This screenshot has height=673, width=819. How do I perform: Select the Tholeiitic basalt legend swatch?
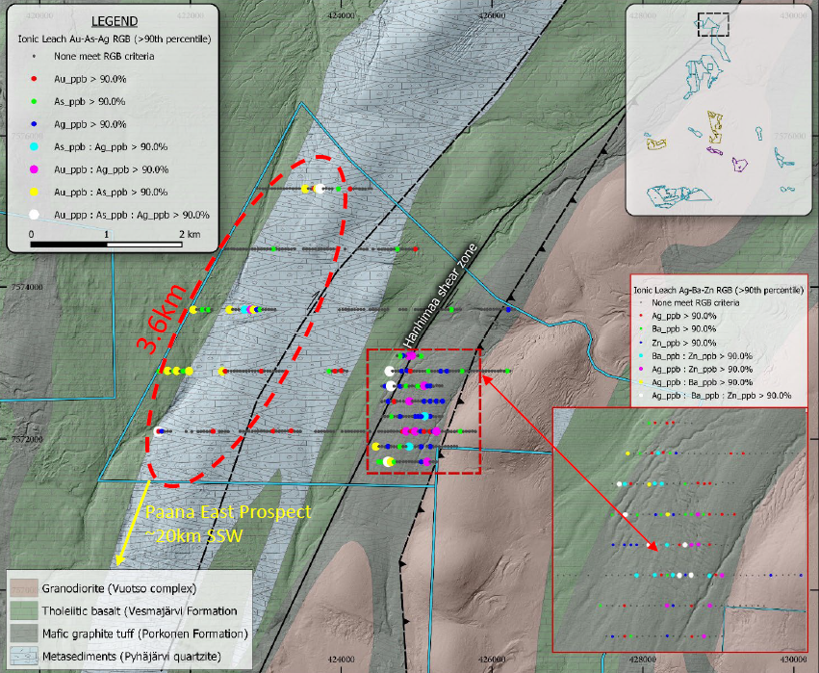[23, 610]
